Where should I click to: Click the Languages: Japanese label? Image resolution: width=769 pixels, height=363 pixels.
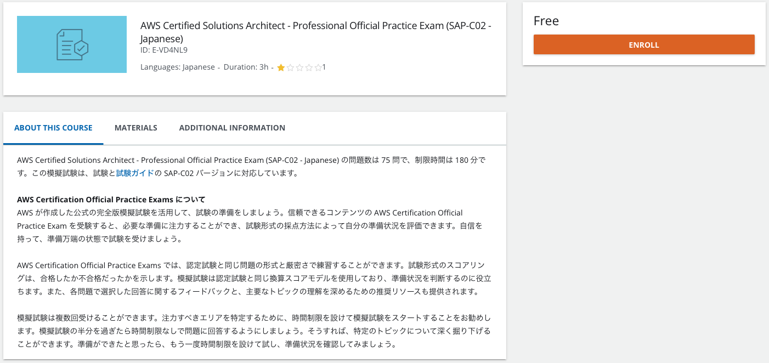pyautogui.click(x=178, y=66)
